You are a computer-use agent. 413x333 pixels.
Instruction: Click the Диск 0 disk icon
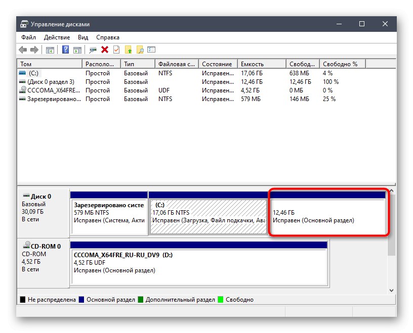tap(26, 196)
